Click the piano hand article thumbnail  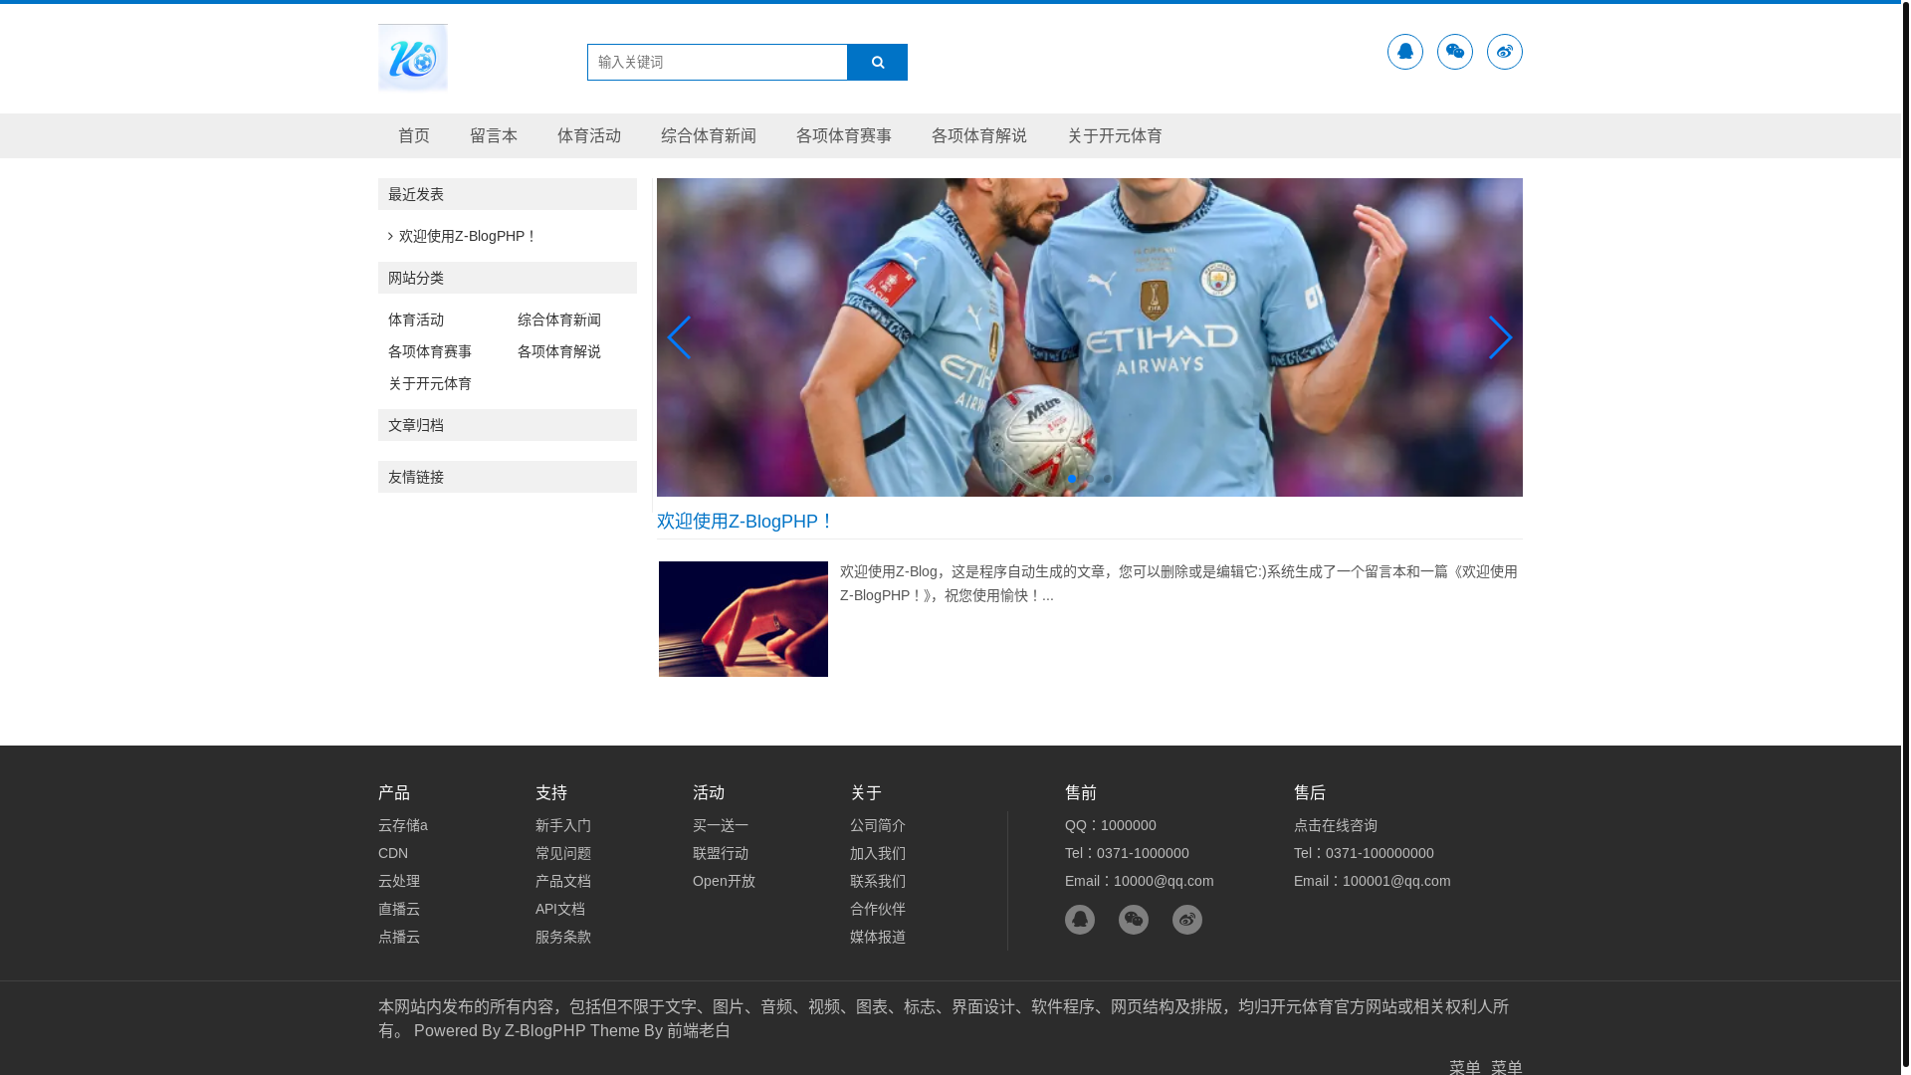(743, 619)
